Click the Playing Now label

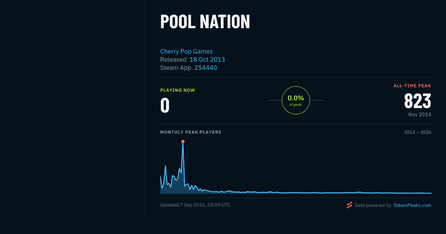pyautogui.click(x=178, y=90)
